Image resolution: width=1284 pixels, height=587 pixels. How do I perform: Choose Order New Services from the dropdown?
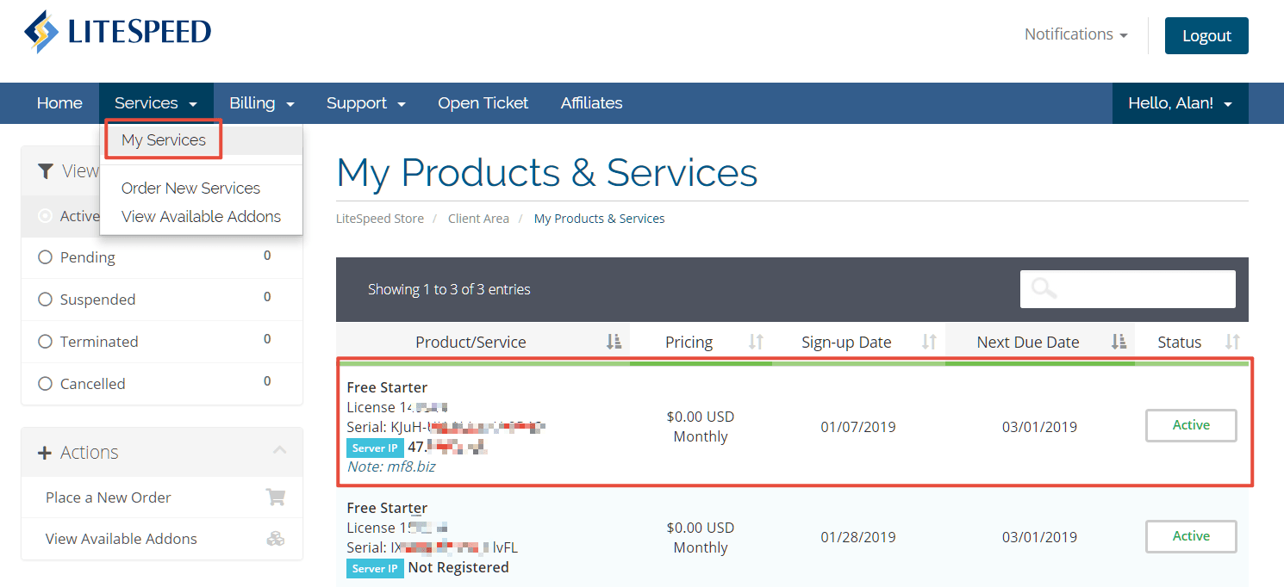(190, 188)
